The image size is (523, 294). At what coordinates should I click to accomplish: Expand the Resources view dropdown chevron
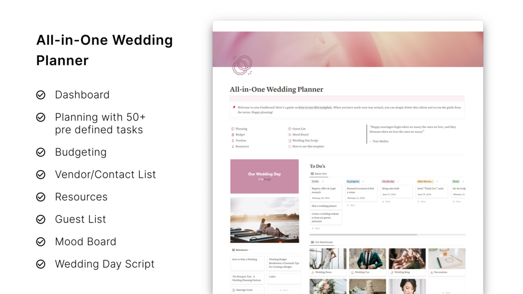click(249, 250)
